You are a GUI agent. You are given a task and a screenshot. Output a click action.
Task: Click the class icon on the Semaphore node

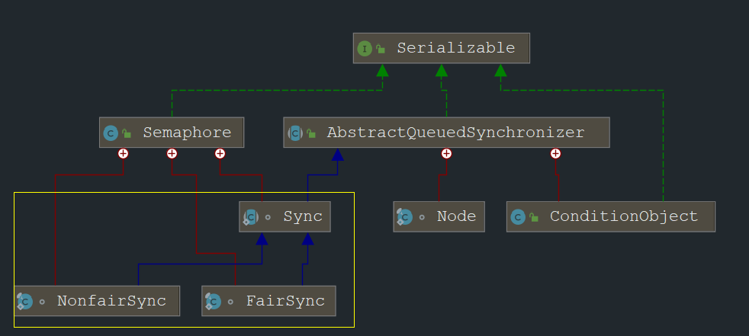(x=111, y=133)
